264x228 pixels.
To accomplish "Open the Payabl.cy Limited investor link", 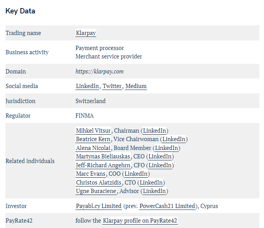I will point(98,206).
